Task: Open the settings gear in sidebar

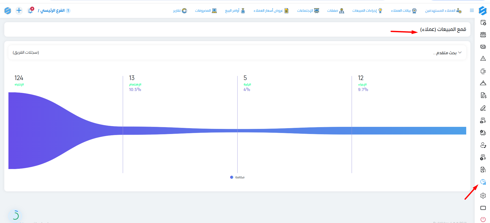Action: (483, 196)
